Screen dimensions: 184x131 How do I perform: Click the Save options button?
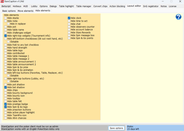[x=116, y=128]
